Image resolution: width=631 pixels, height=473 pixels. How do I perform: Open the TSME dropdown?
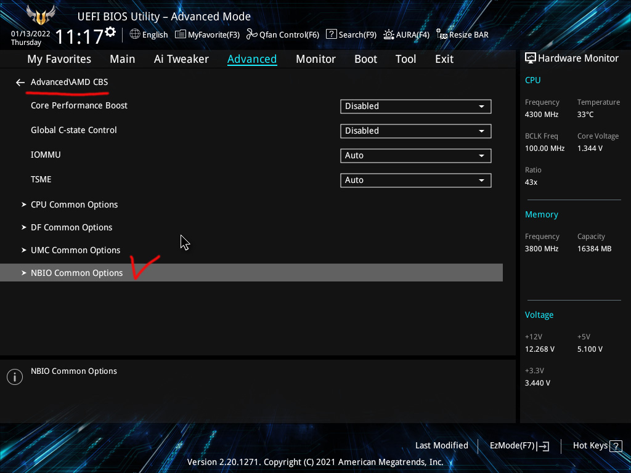[416, 180]
